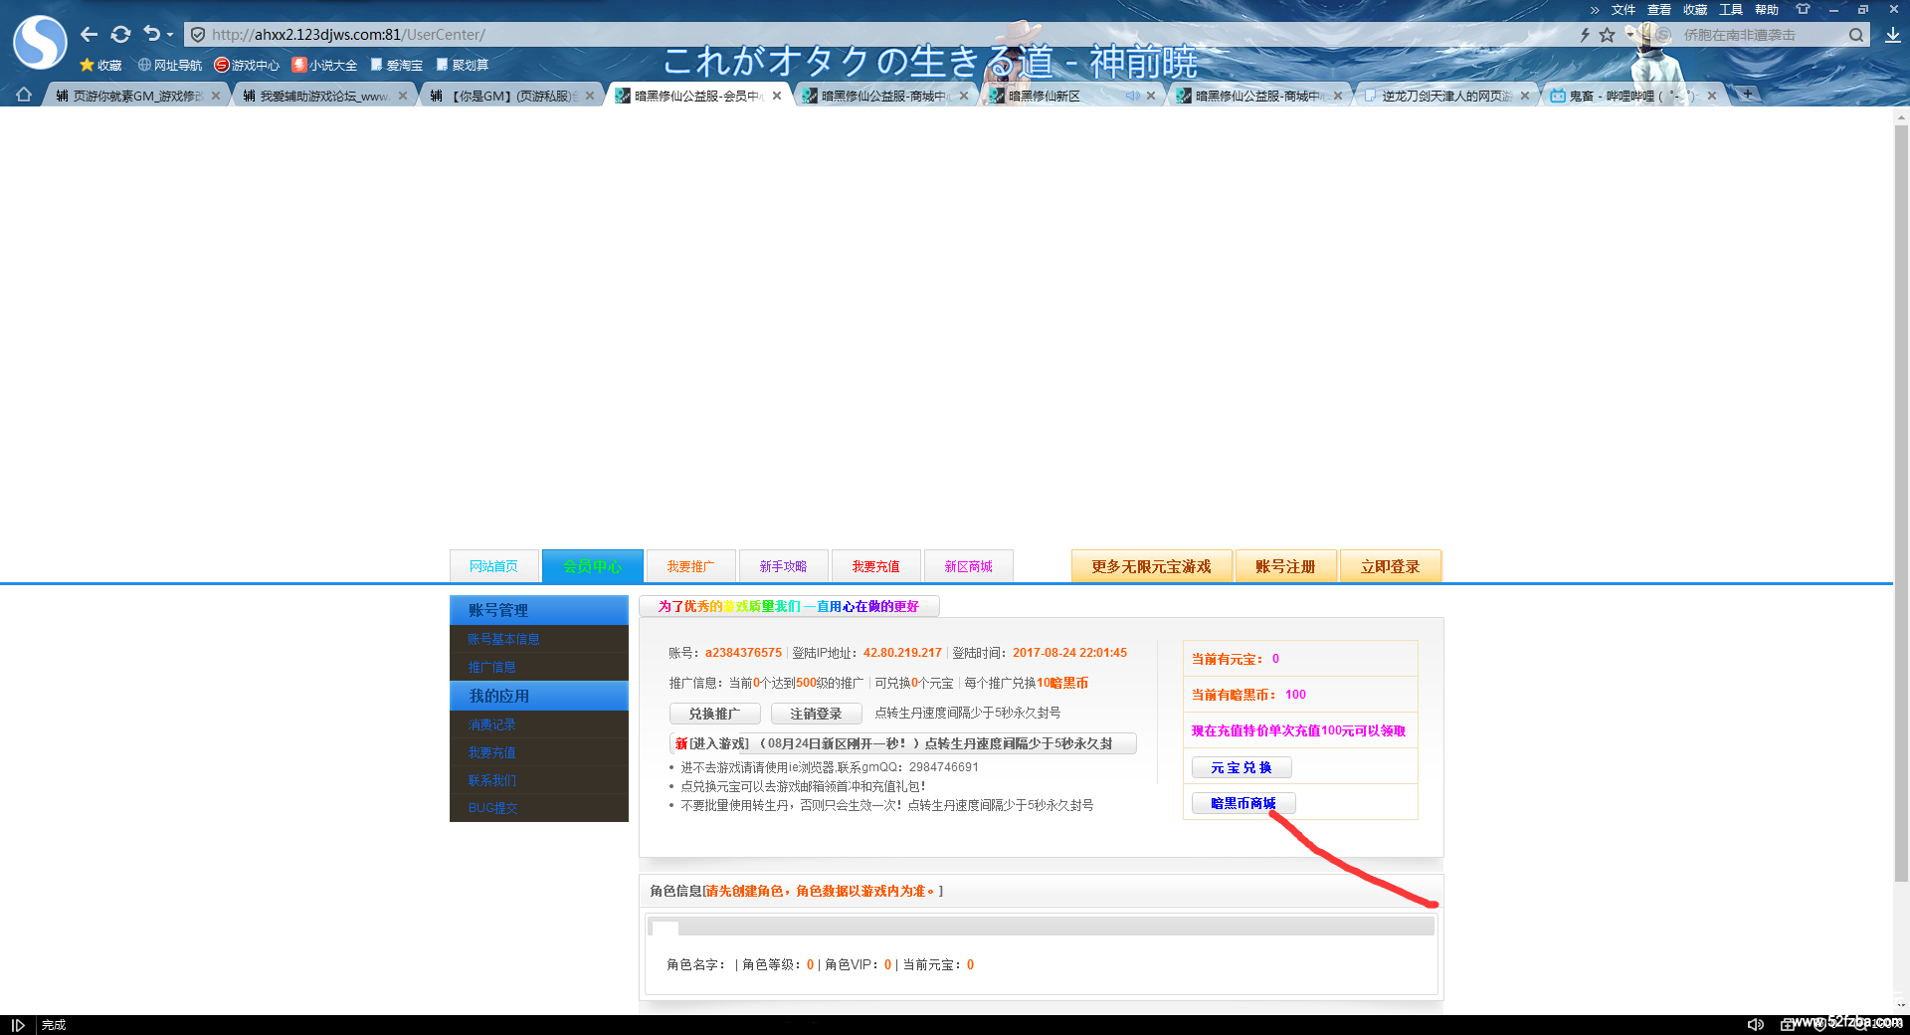Open the 游戏中心 bookmark
The height and width of the screenshot is (1035, 1910).
click(247, 65)
